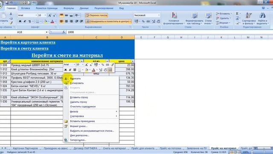
Task: Toggle align left in ribbon
Action: (x=61, y=21)
